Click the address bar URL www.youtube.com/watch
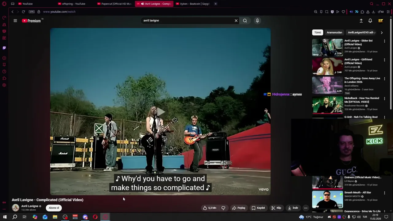Screen dimensions: 393x221 pyautogui.click(x=59, y=12)
